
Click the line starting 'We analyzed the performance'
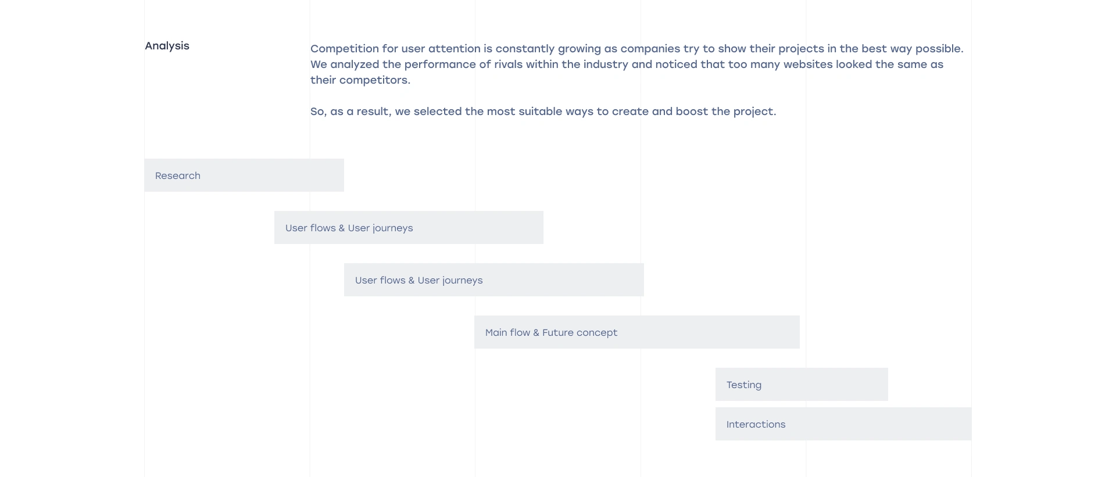[x=627, y=64]
